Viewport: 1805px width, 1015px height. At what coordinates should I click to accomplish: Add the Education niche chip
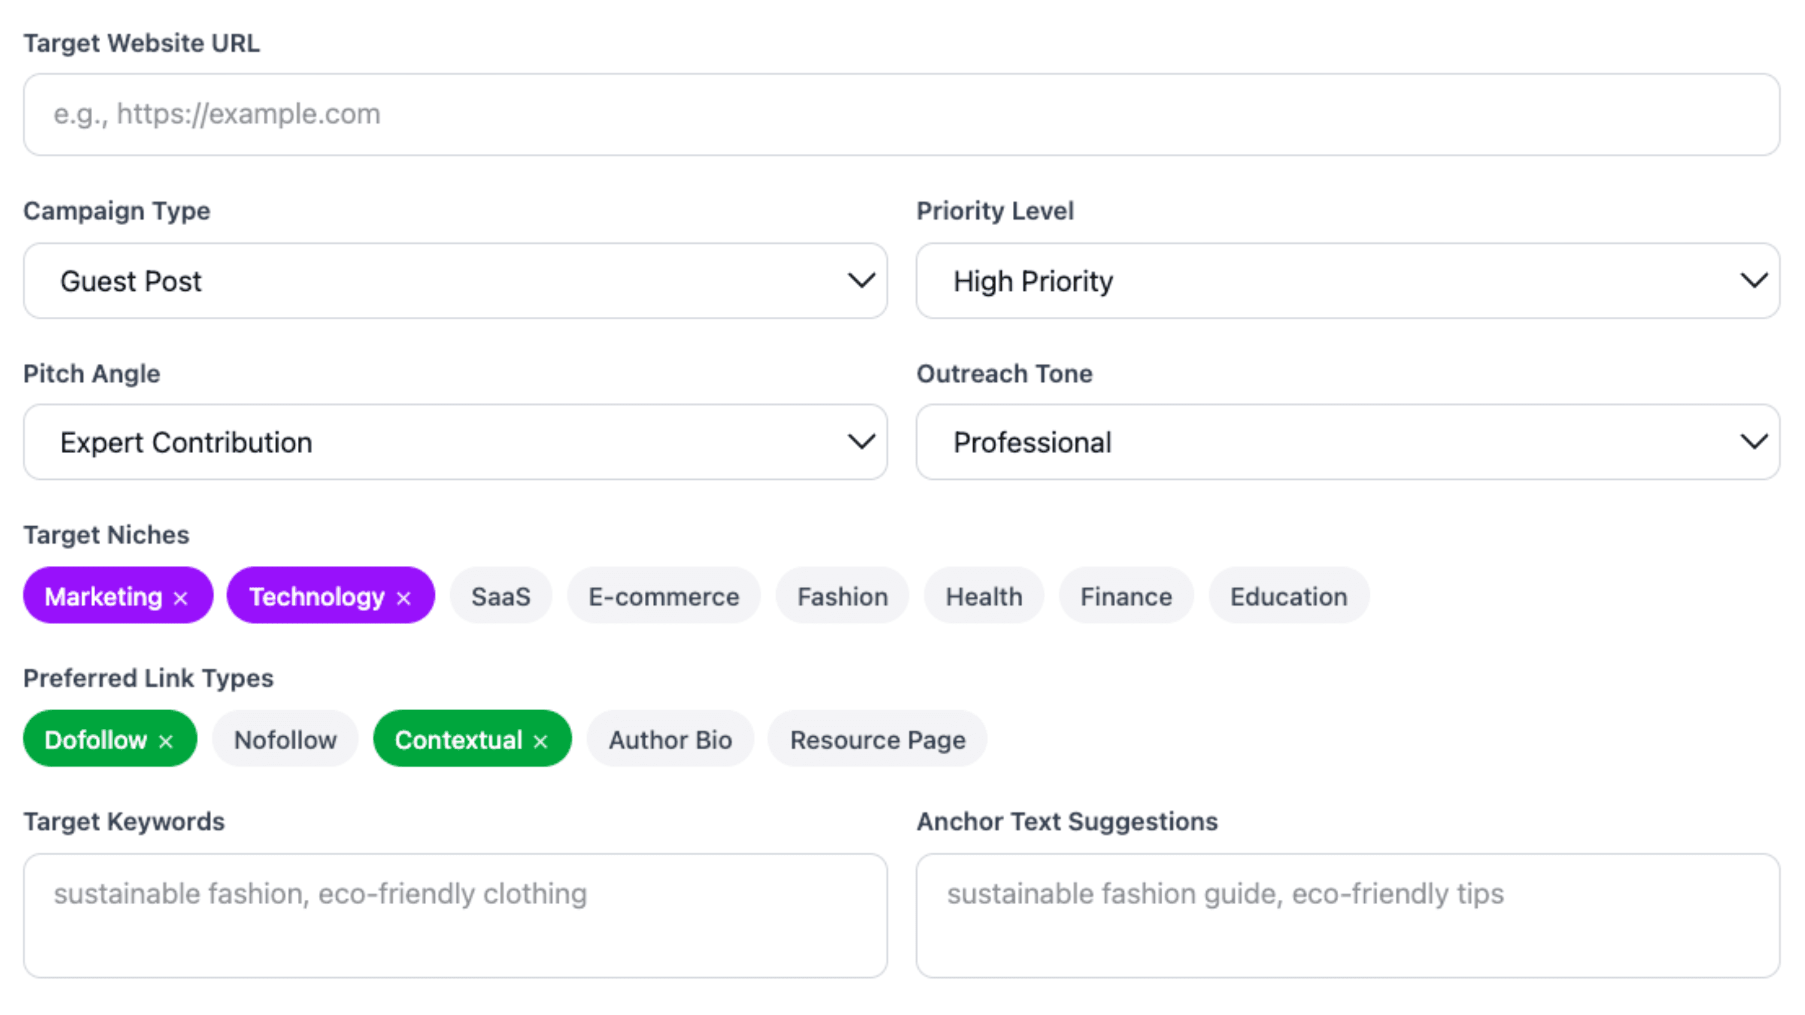[1288, 597]
